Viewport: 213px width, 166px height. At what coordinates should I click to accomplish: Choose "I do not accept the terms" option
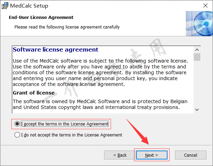[x=17, y=135]
